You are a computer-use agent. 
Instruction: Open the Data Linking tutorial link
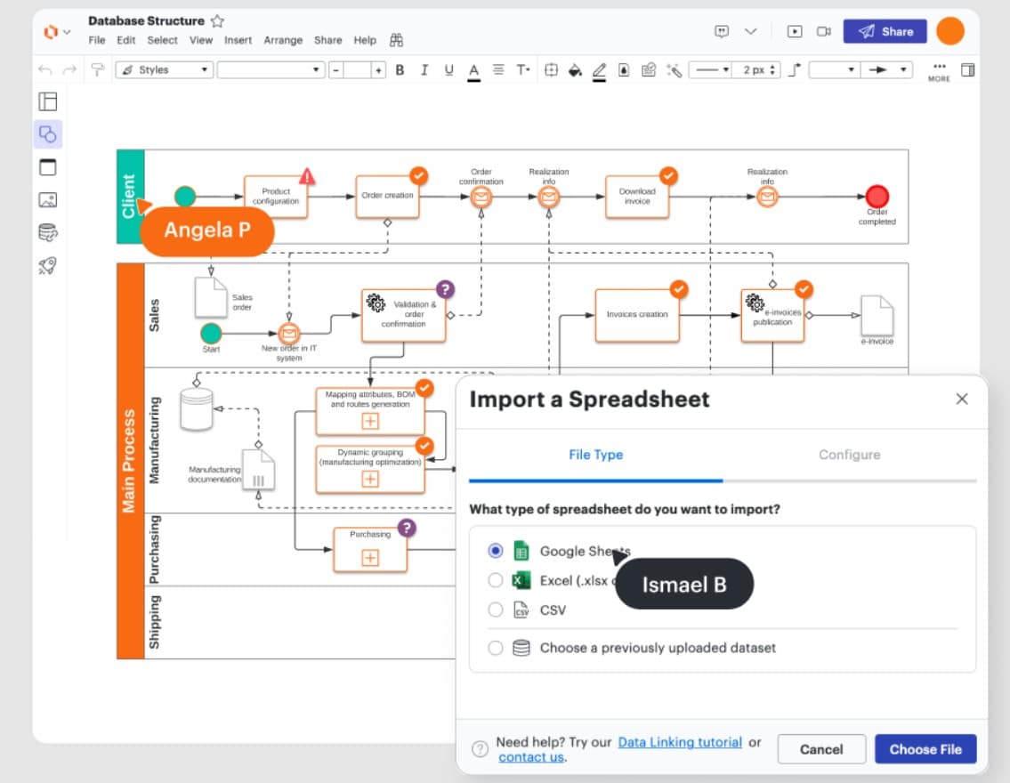(x=680, y=742)
